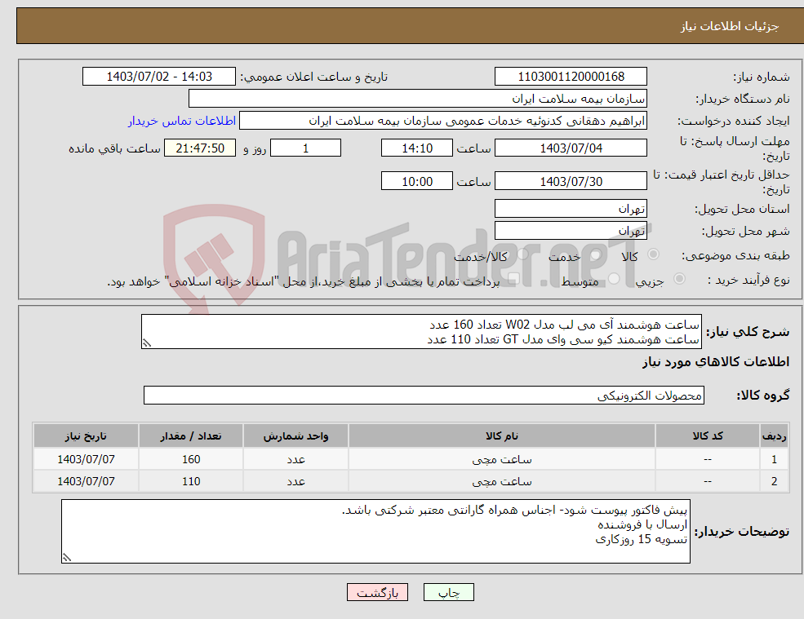Click the کد کالا column header

(708, 436)
